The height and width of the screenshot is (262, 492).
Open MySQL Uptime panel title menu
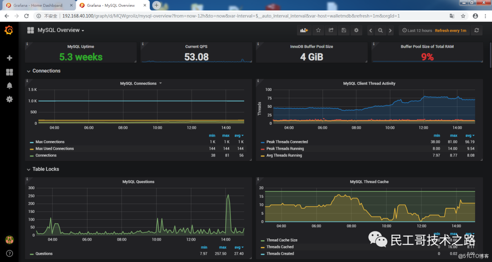tap(81, 46)
